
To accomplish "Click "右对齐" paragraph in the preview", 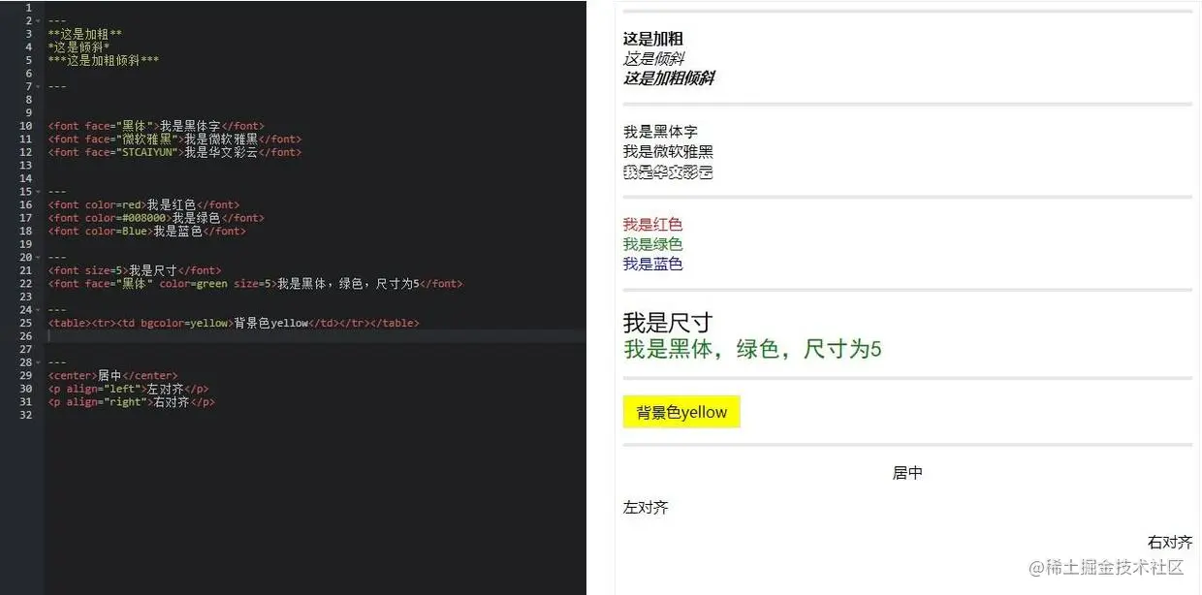I will click(1170, 543).
